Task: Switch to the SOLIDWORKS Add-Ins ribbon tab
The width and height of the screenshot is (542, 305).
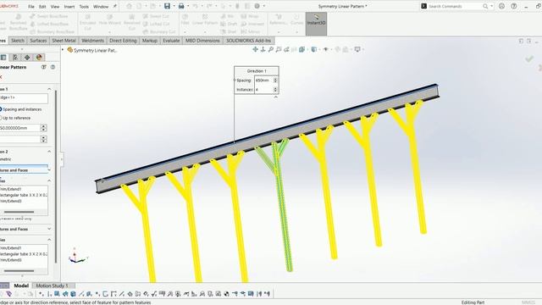Action: (248, 41)
